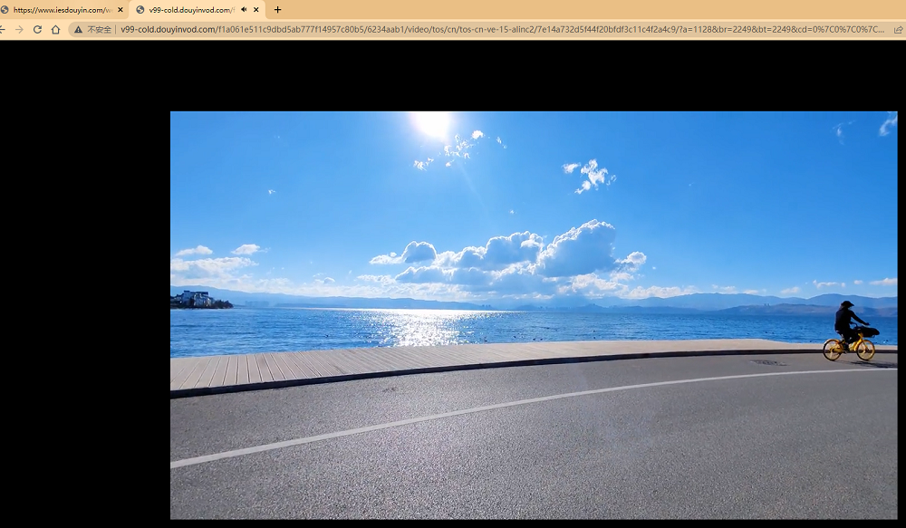Open the browser home page icon
Viewport: 906px width, 528px height.
pos(55,30)
